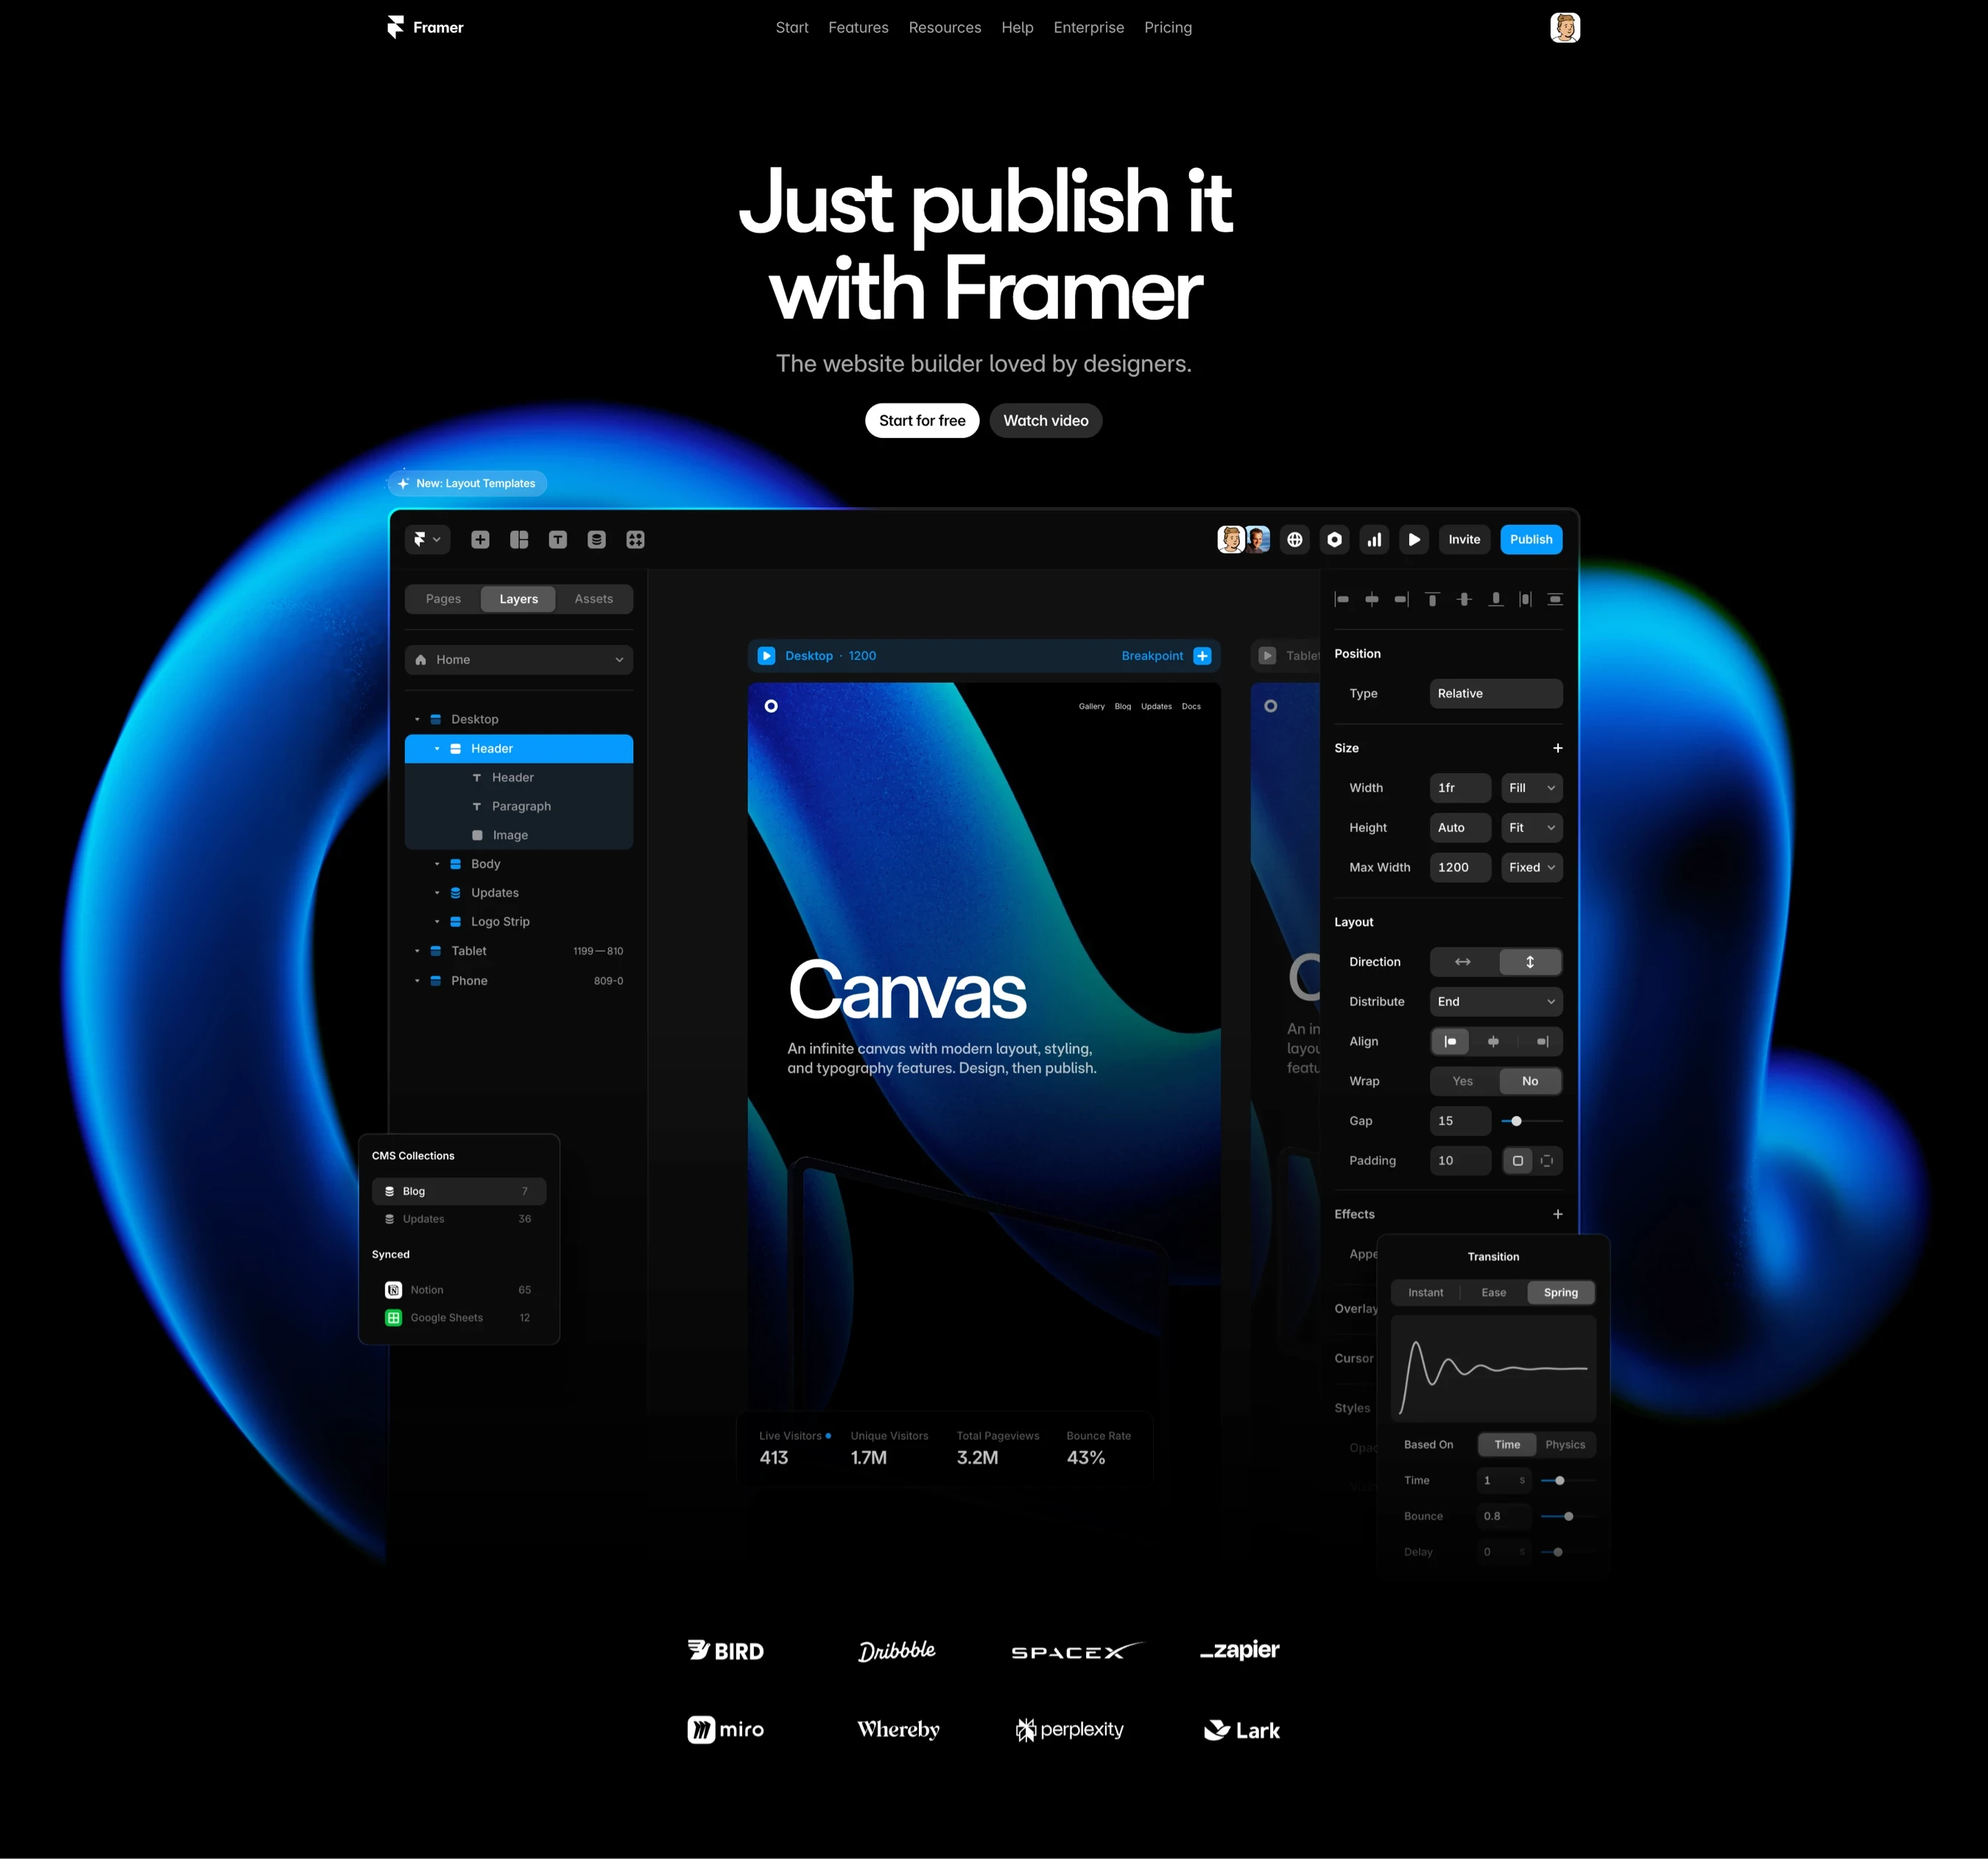Screen dimensions: 1988x1859
Task: Click the Framer logo icon in top-left
Action: pyautogui.click(x=391, y=27)
